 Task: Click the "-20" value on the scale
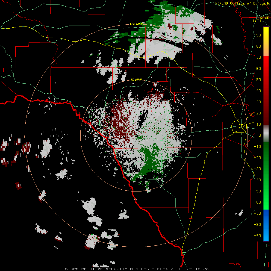point(257,158)
